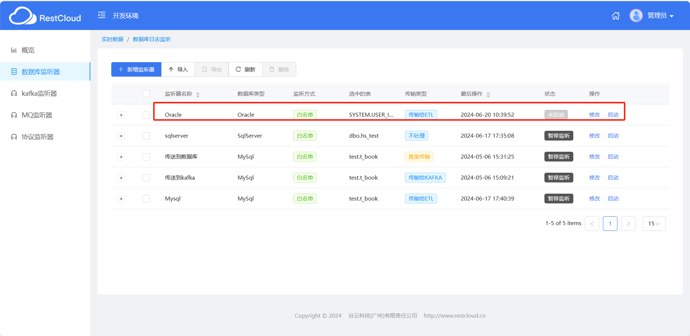Click the 2024-05-06 15:09:21 timestamp
690x336 pixels.
(487, 177)
